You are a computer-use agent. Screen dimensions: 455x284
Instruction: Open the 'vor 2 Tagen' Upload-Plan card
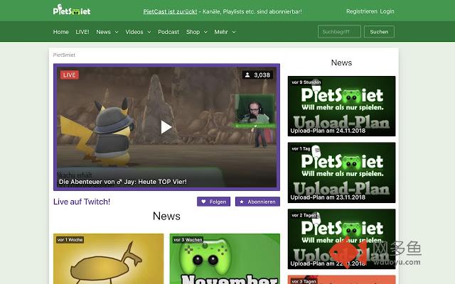click(x=341, y=239)
